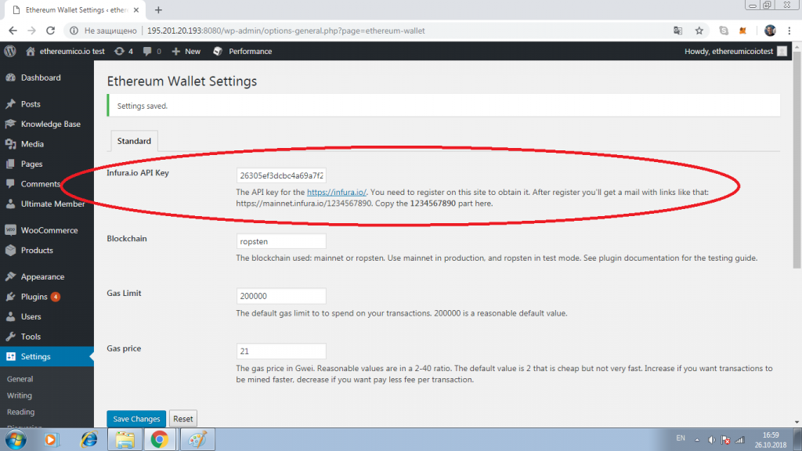
Task: Click the network signal tray icon
Action: click(739, 440)
